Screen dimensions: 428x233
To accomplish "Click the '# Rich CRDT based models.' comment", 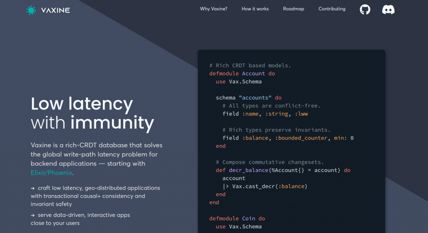I will point(250,66).
